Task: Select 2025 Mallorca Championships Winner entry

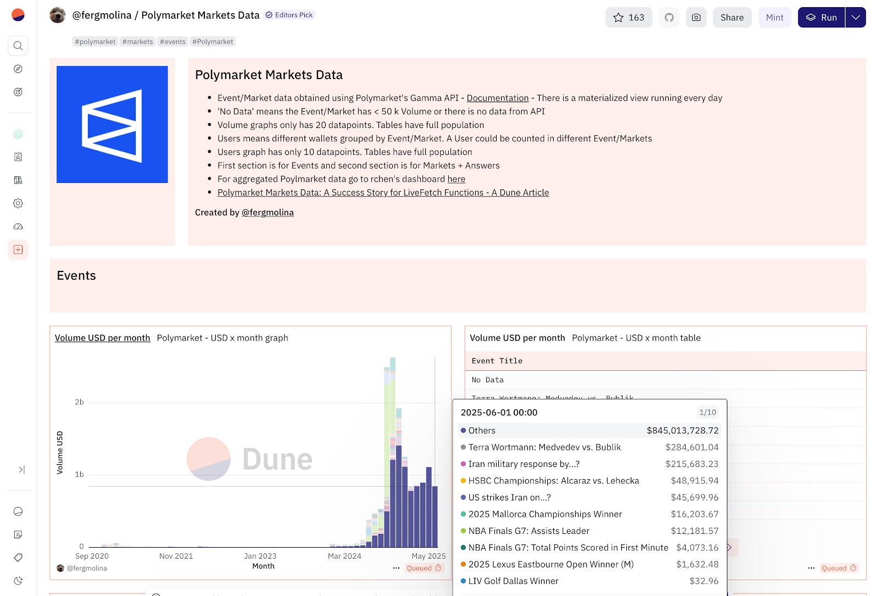Action: 589,514
